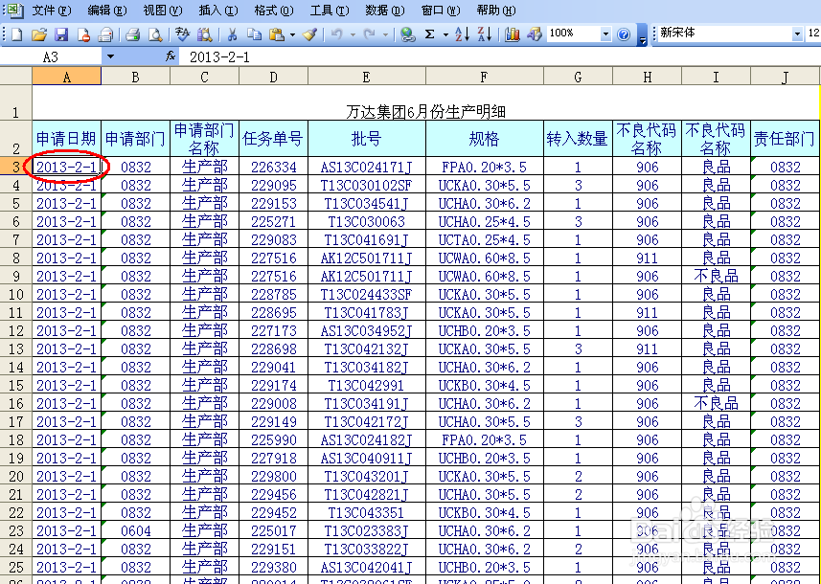This screenshot has height=584, width=821.
Task: Sort descending with the Z-A icon
Action: [485, 34]
